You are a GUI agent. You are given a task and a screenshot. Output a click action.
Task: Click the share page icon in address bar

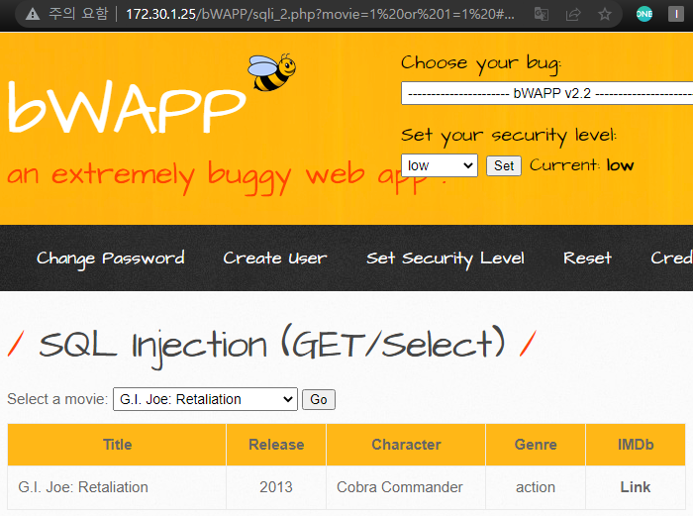(573, 14)
